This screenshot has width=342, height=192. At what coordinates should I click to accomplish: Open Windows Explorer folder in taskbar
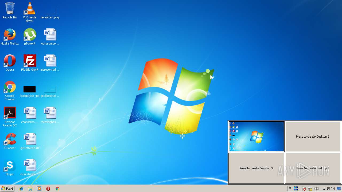[x=30, y=189]
